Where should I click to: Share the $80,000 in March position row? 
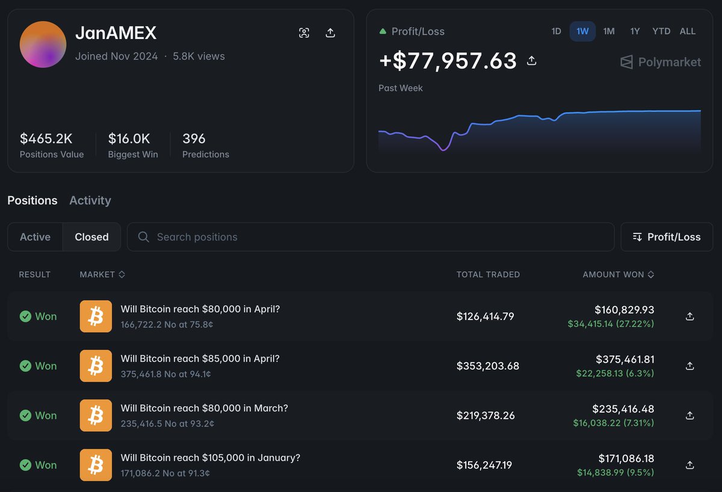coord(690,416)
